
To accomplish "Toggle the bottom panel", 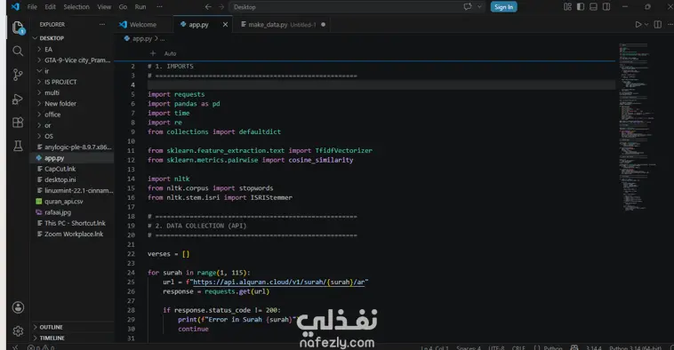I will pyautogui.click(x=593, y=7).
